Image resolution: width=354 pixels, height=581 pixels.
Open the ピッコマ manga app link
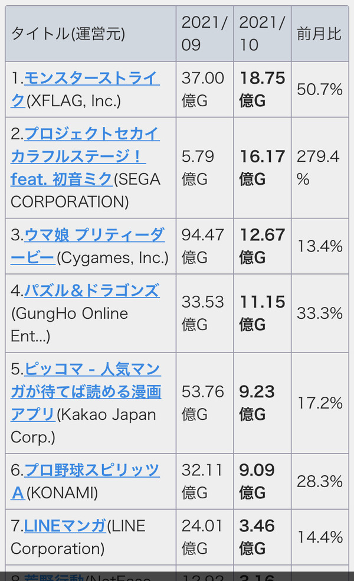pos(86,391)
